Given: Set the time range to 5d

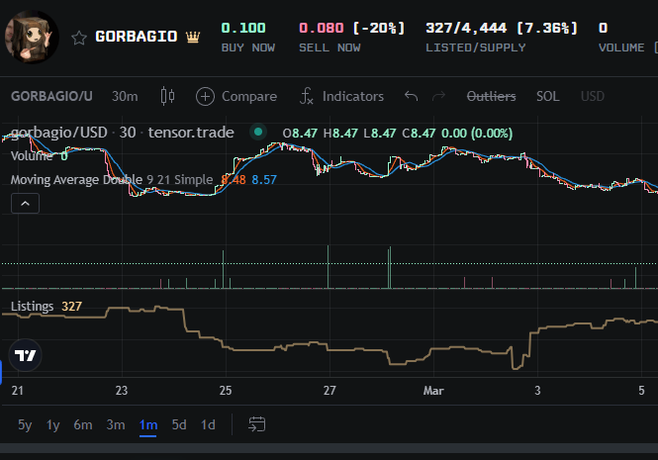Looking at the screenshot, I should click(179, 424).
